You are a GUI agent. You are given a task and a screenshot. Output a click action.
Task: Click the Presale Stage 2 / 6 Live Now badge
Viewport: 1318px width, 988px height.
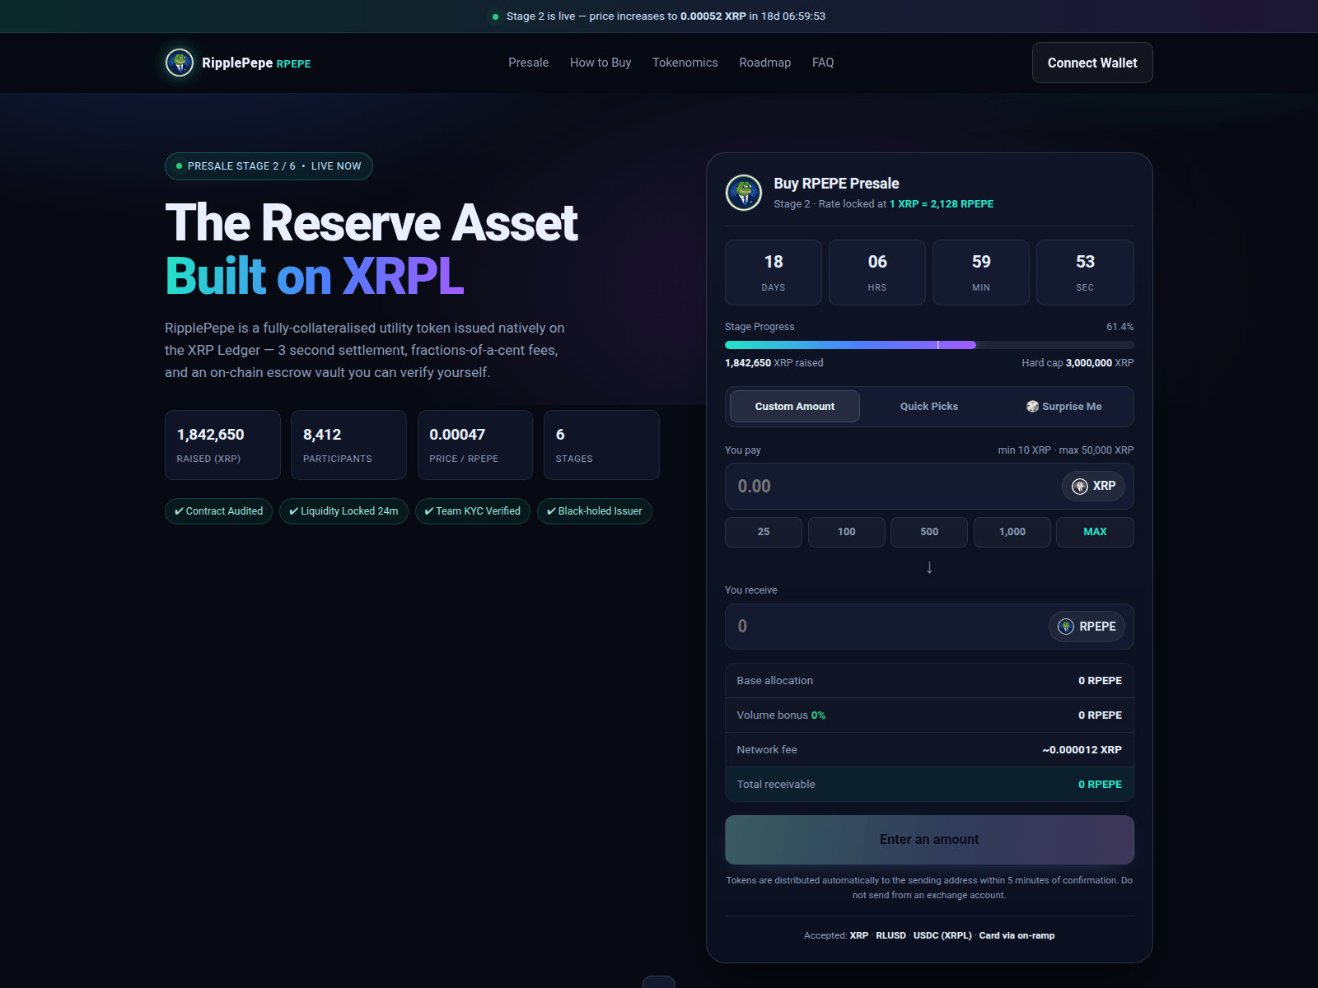click(x=269, y=166)
